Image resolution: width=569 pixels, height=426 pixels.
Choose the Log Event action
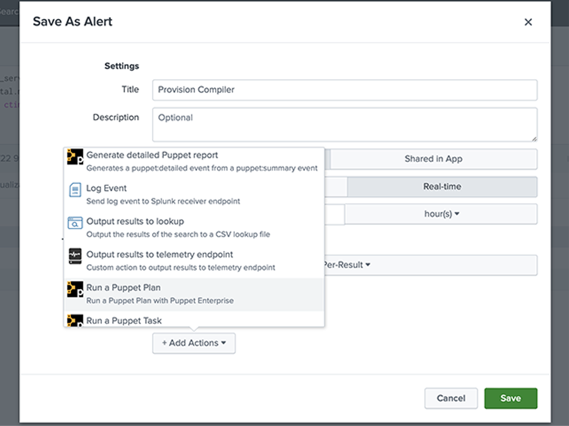pyautogui.click(x=194, y=194)
